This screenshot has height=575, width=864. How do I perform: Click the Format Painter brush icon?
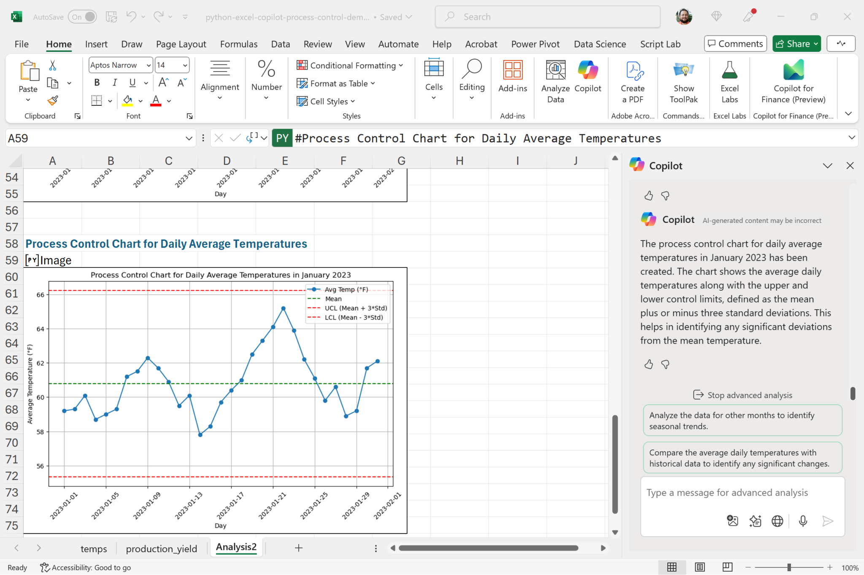53,101
